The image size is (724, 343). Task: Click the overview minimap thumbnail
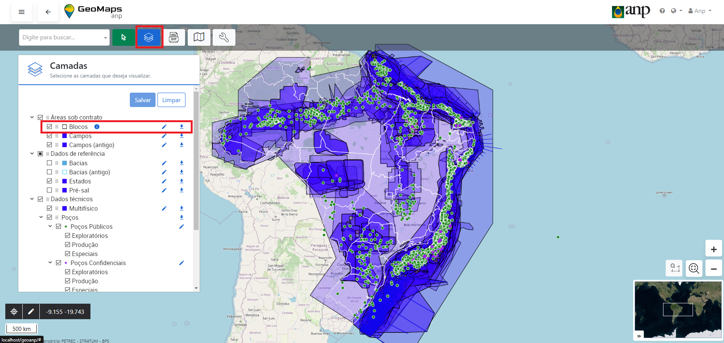click(678, 310)
